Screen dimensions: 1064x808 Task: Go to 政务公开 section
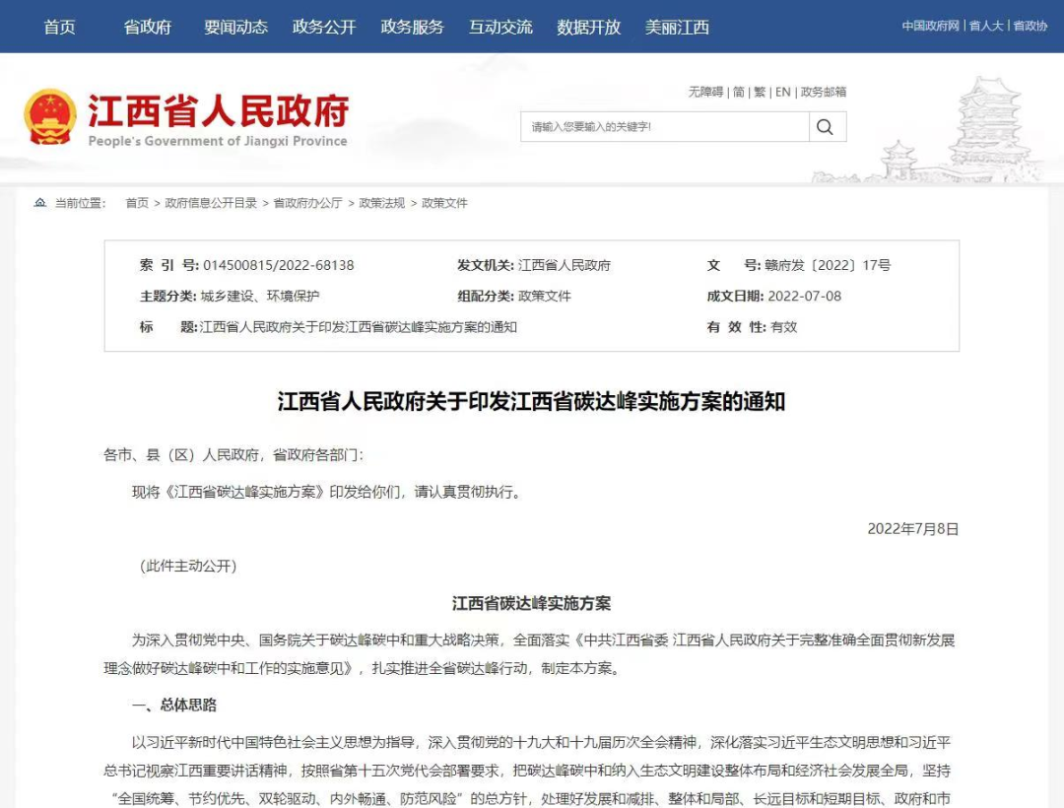coord(324,28)
